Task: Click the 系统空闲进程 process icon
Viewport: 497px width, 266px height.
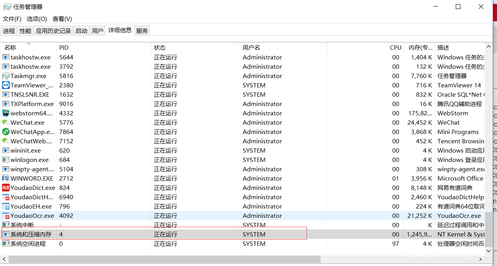Action: [6, 243]
